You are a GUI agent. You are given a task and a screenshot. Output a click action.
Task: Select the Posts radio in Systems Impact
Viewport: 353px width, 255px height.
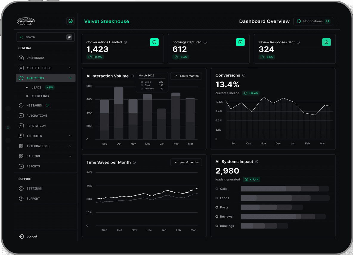[x=217, y=207]
